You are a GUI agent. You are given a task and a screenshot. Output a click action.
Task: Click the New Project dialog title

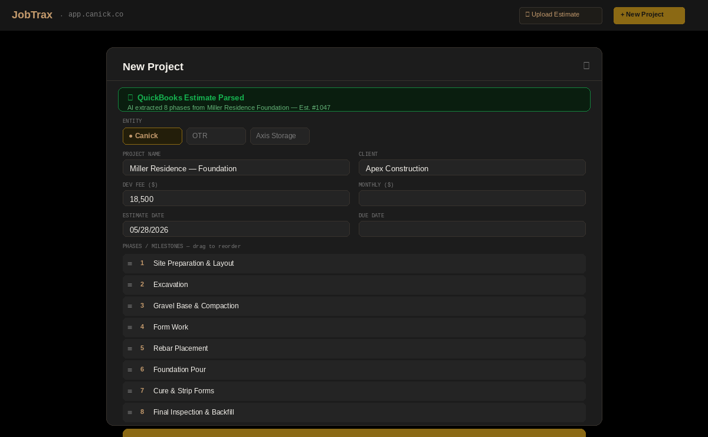(x=153, y=67)
